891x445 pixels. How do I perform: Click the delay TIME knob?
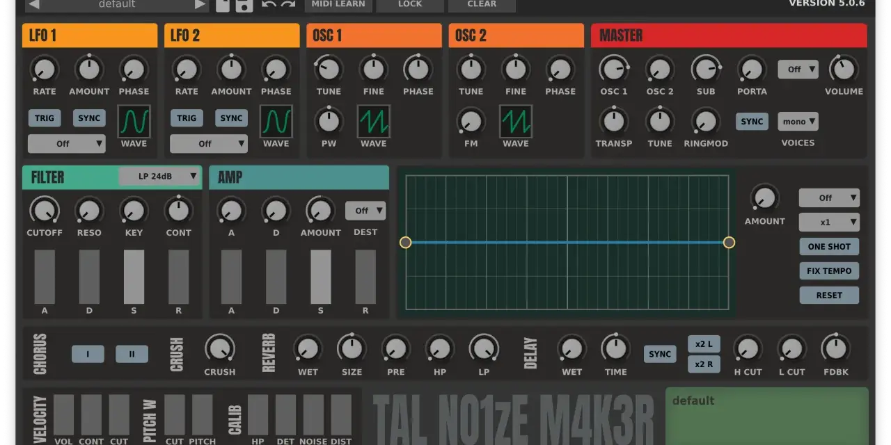pos(615,348)
